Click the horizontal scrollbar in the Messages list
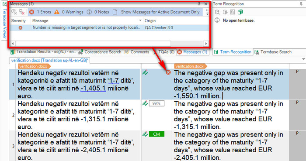 pos(93,44)
